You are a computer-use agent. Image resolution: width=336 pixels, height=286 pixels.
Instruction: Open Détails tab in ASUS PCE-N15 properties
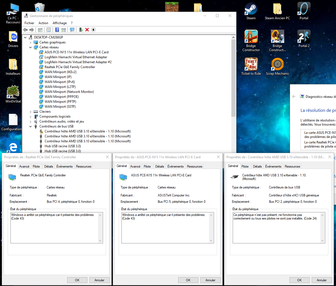pyautogui.click(x=159, y=166)
